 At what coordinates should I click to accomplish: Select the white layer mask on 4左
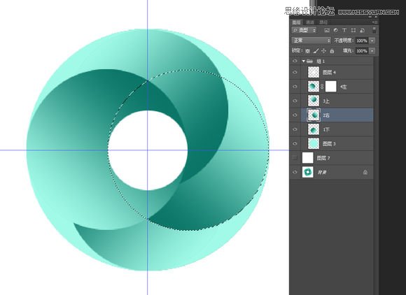(x=330, y=87)
